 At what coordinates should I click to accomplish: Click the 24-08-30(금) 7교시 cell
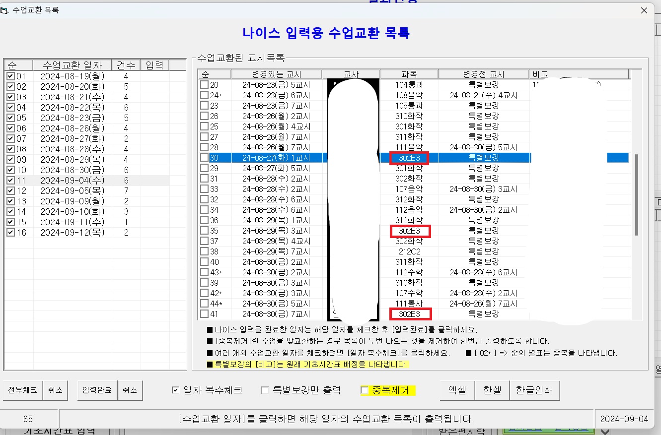pyautogui.click(x=276, y=314)
